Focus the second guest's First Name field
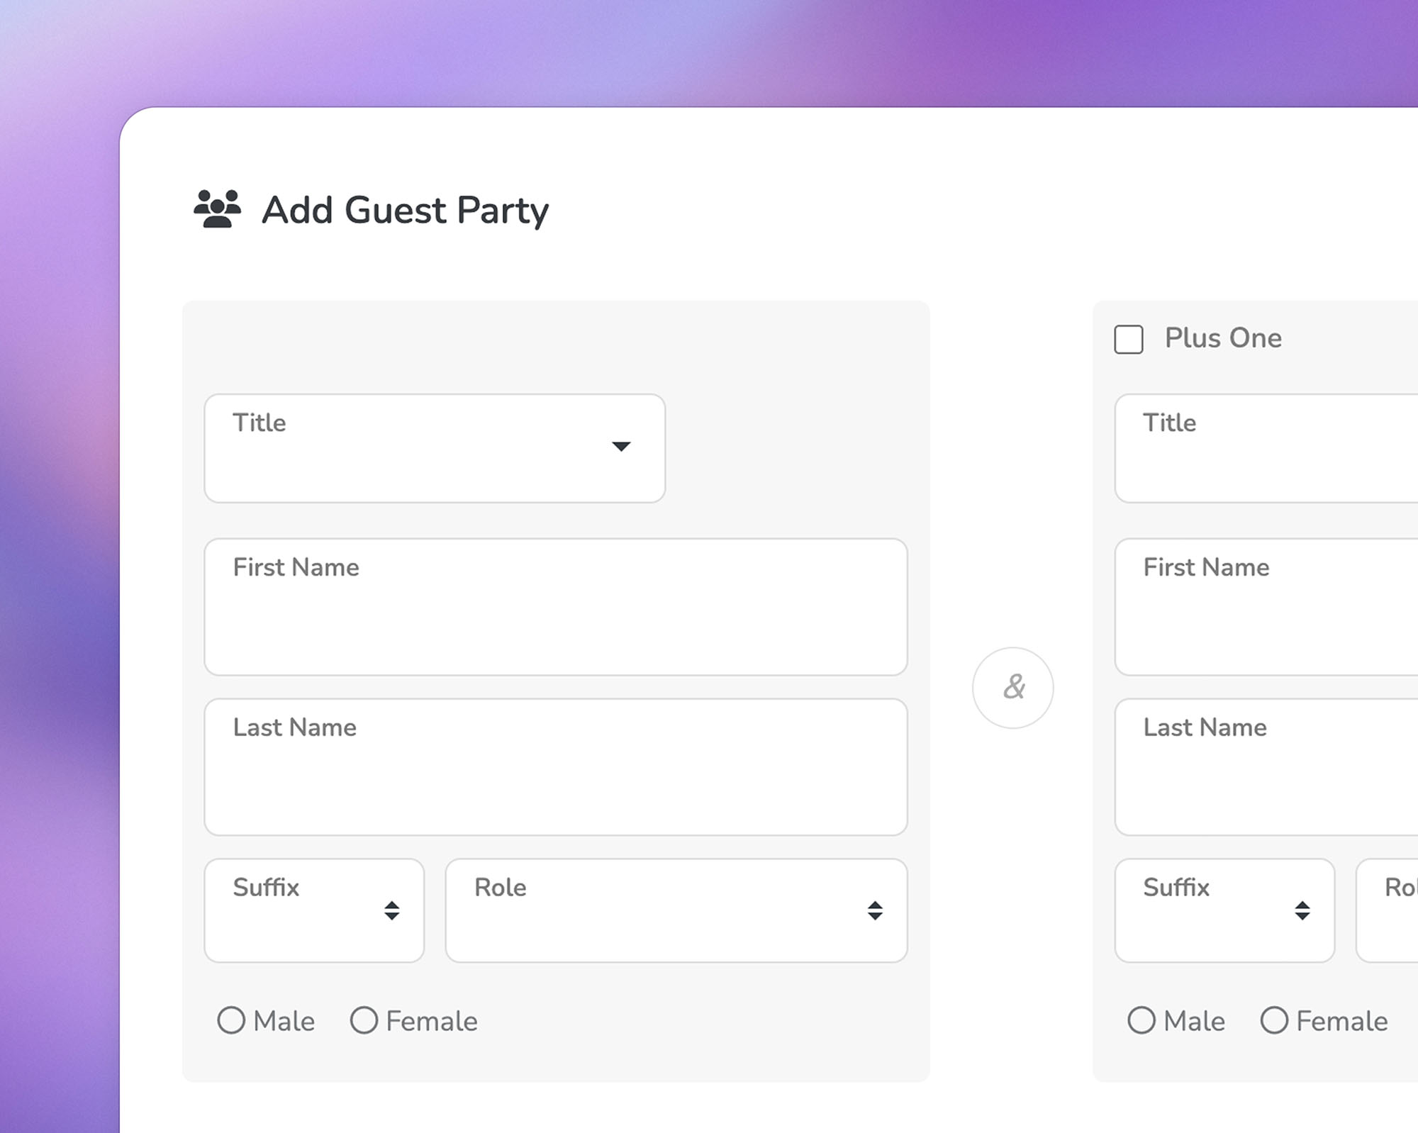This screenshot has width=1418, height=1133. pyautogui.click(x=1266, y=607)
